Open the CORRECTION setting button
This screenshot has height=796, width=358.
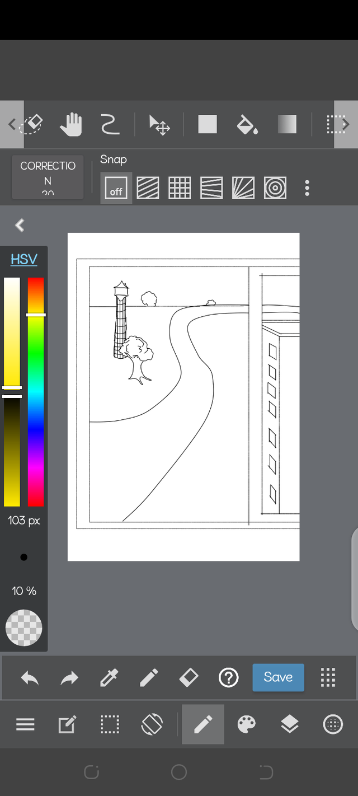coord(48,177)
